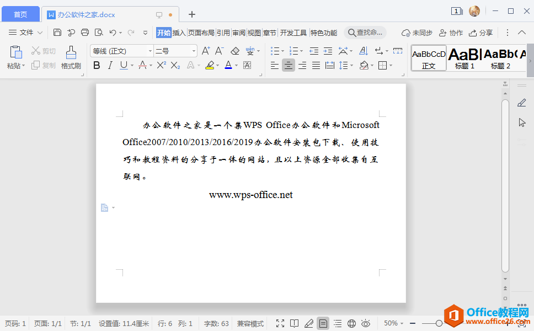Switch to outline view icon
Viewport: 534px width, 331px height.
[x=338, y=323]
